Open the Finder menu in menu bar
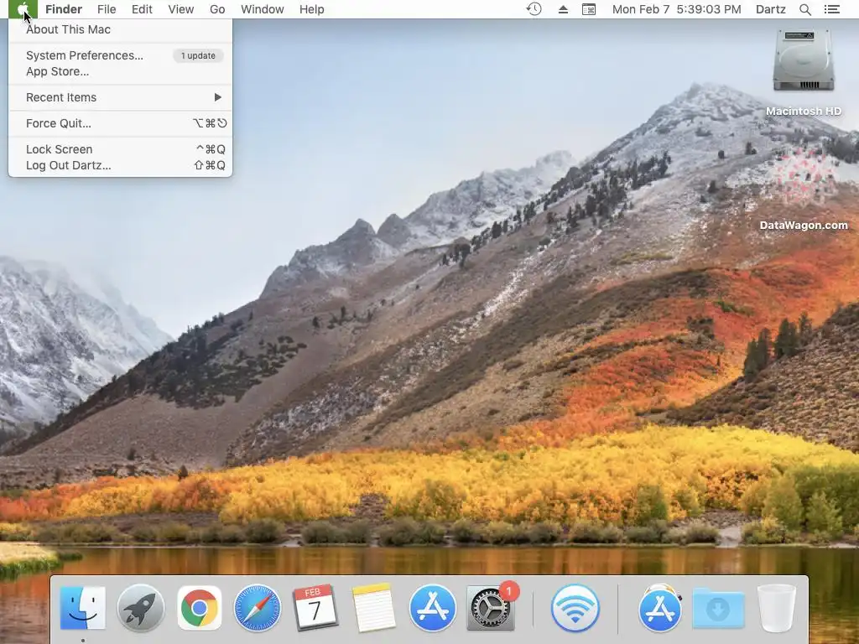859x644 pixels. [x=64, y=9]
